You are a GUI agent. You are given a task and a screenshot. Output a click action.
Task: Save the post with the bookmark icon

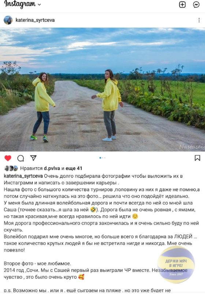click(197, 158)
